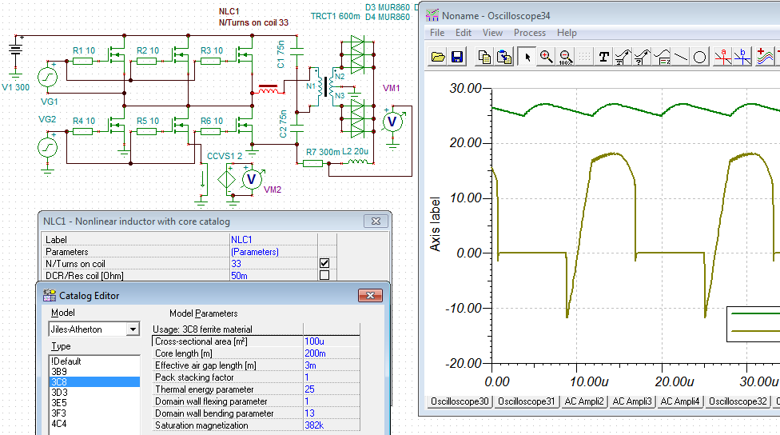The image size is (780, 435).
Task: Click the (Parameters) link value
Action: pyautogui.click(x=255, y=252)
